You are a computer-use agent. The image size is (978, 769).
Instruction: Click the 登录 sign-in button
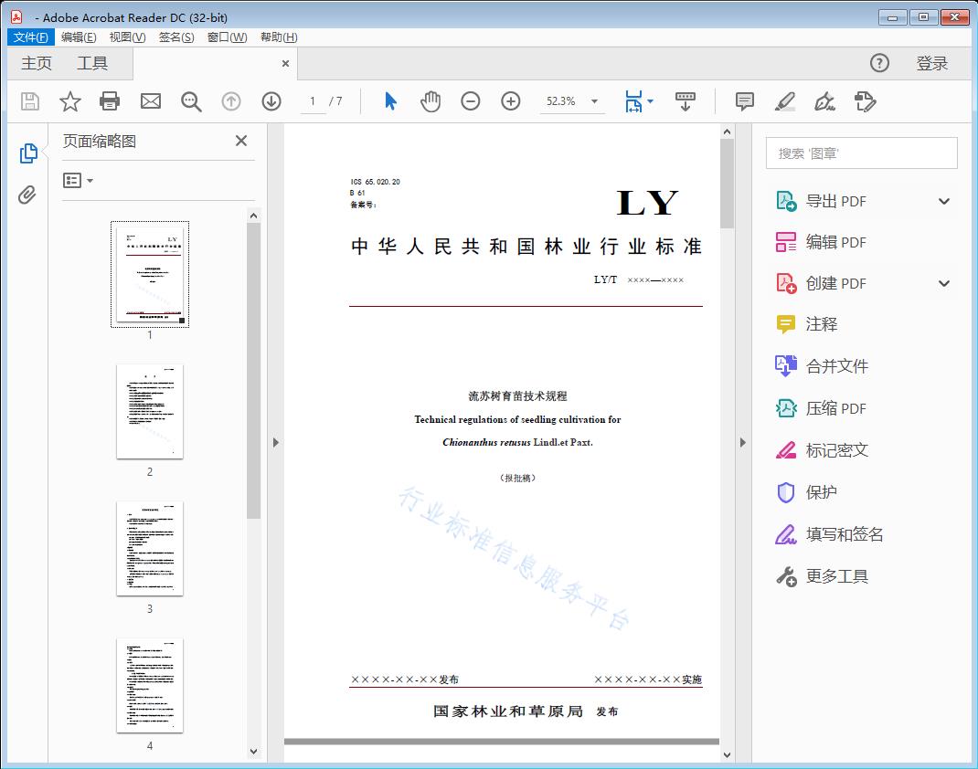931,63
